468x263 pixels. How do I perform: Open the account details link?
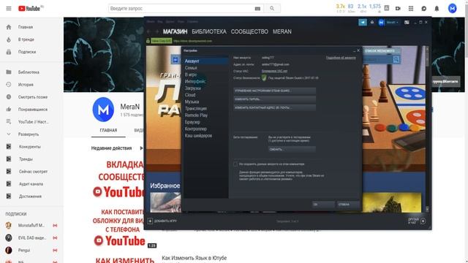coord(341,58)
